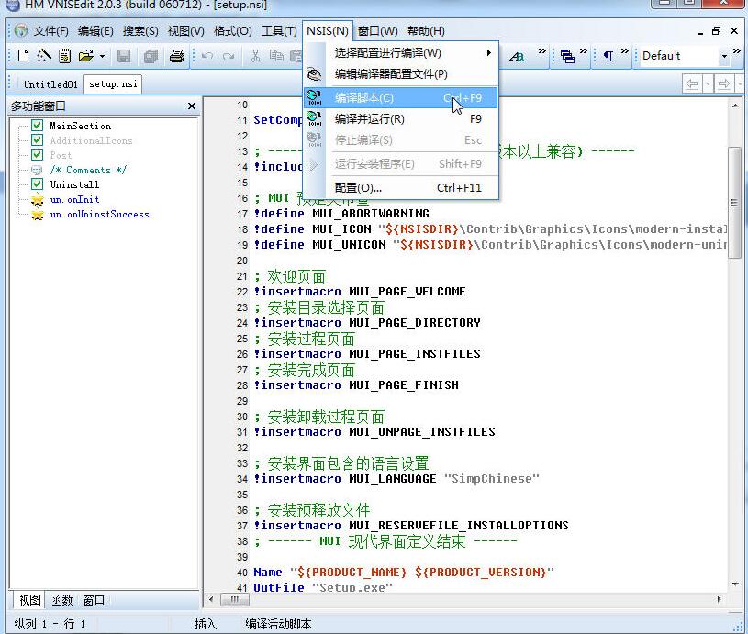Viewport: 748px width, 634px height.
Task: Click the Open folder toolbar icon
Action: [86, 56]
